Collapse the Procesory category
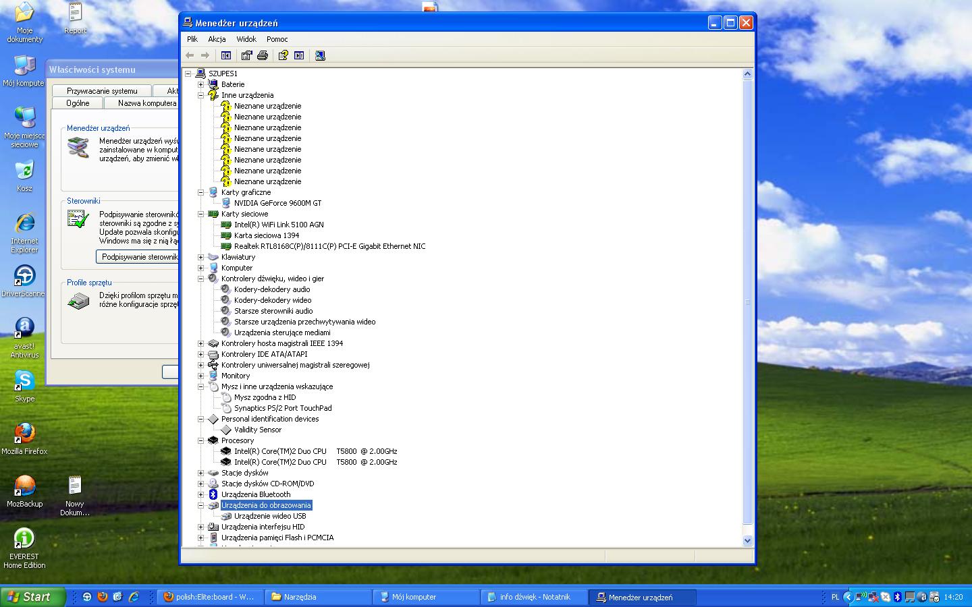The image size is (972, 607). pyautogui.click(x=200, y=440)
